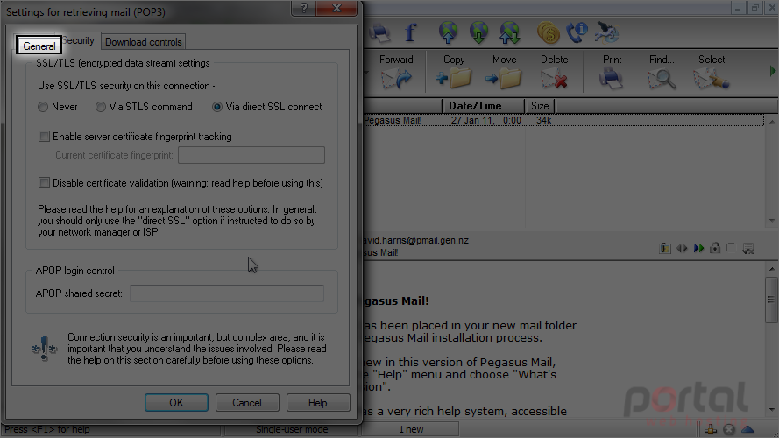Click the printer icon in top toolbar

(380, 32)
